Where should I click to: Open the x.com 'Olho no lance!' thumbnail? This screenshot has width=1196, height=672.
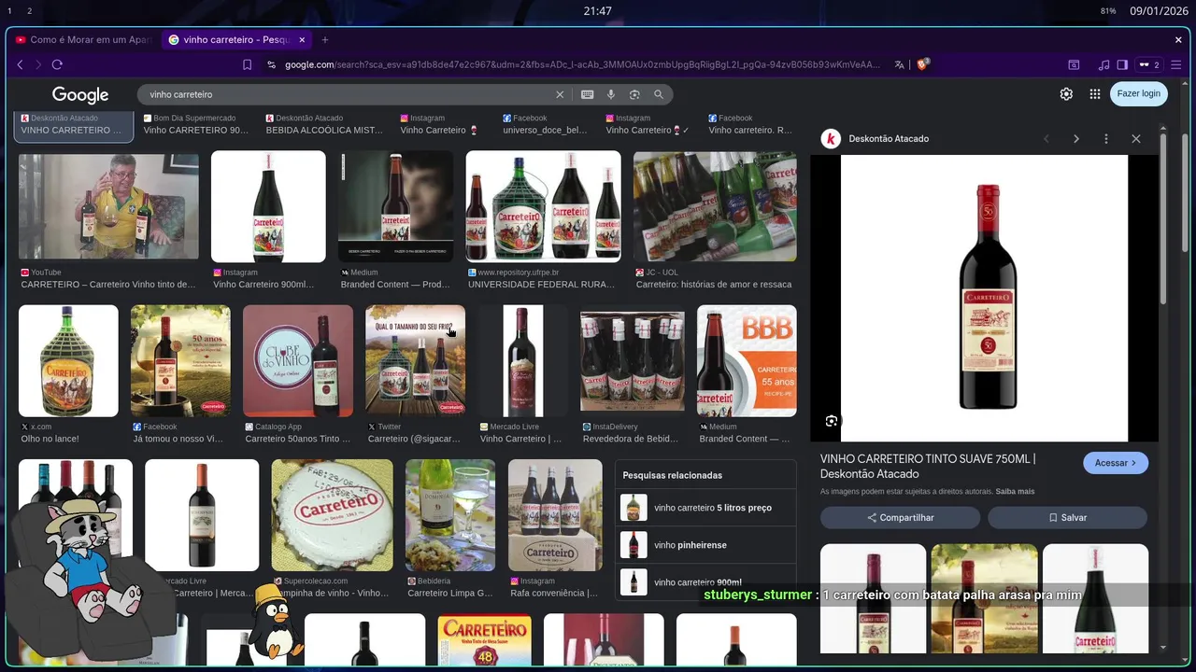(68, 360)
